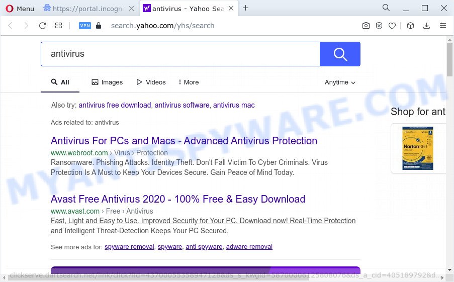
Task: Click the www.webroot.com URL
Action: (x=79, y=153)
